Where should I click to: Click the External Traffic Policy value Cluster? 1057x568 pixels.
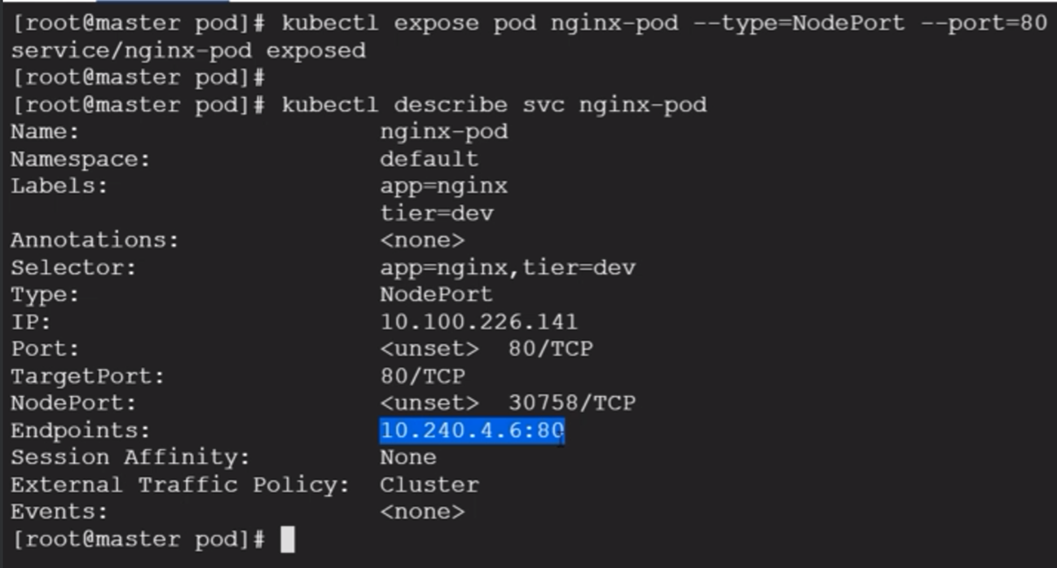[429, 485]
